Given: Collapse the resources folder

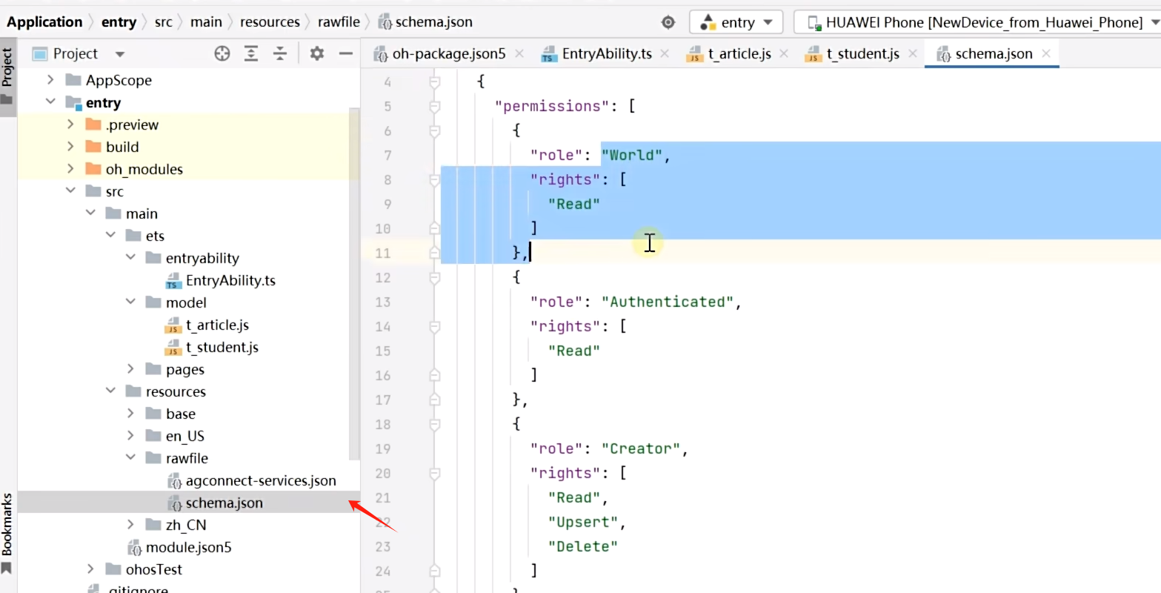Looking at the screenshot, I should [x=110, y=391].
